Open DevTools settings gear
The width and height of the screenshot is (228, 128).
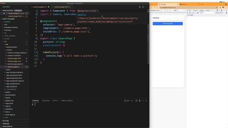pyautogui.click(x=222, y=10)
